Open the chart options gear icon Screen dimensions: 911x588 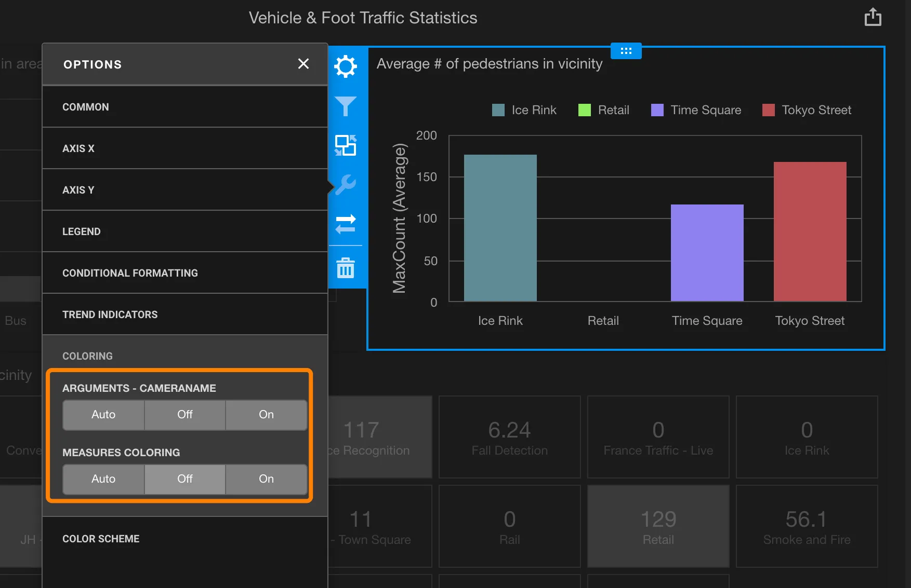click(346, 66)
